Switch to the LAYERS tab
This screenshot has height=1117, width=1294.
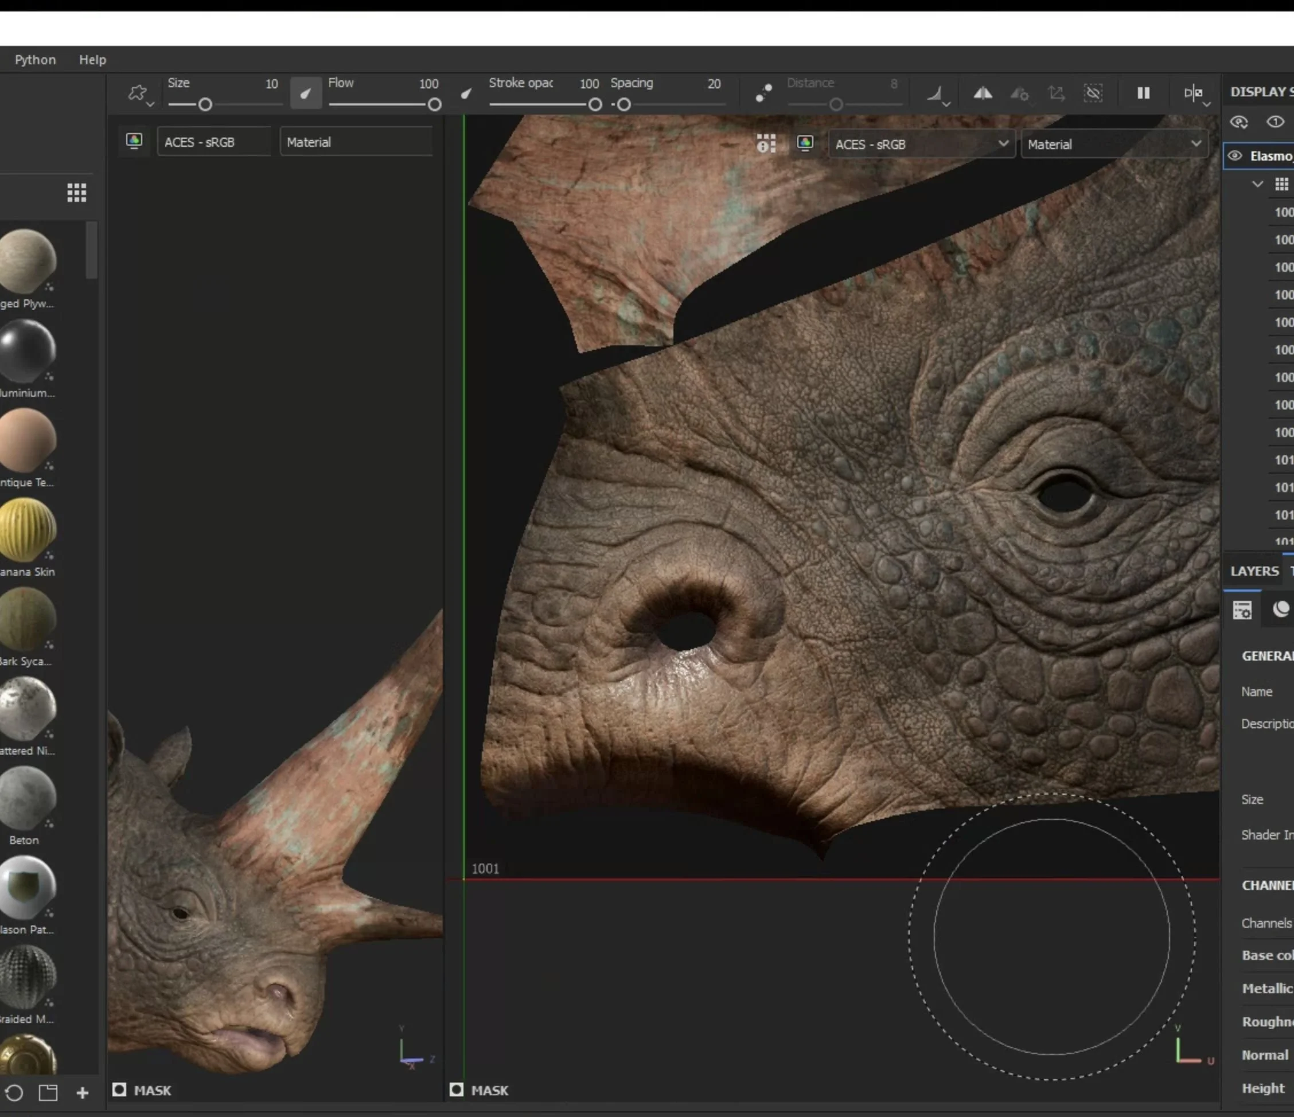[1253, 571]
